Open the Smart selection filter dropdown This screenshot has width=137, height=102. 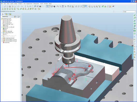click(x=130, y=12)
